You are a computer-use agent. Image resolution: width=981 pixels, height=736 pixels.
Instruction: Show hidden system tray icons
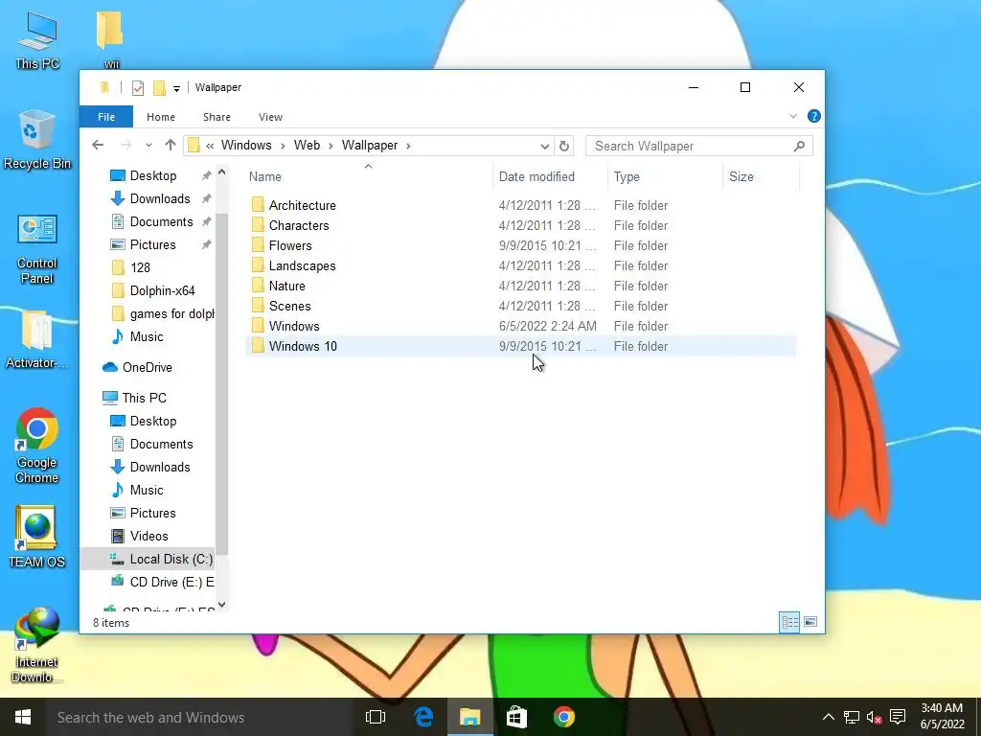[x=829, y=717]
